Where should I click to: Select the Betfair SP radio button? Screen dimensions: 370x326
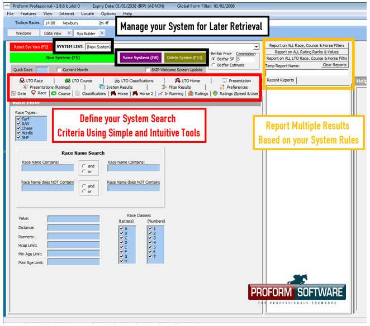click(214, 59)
